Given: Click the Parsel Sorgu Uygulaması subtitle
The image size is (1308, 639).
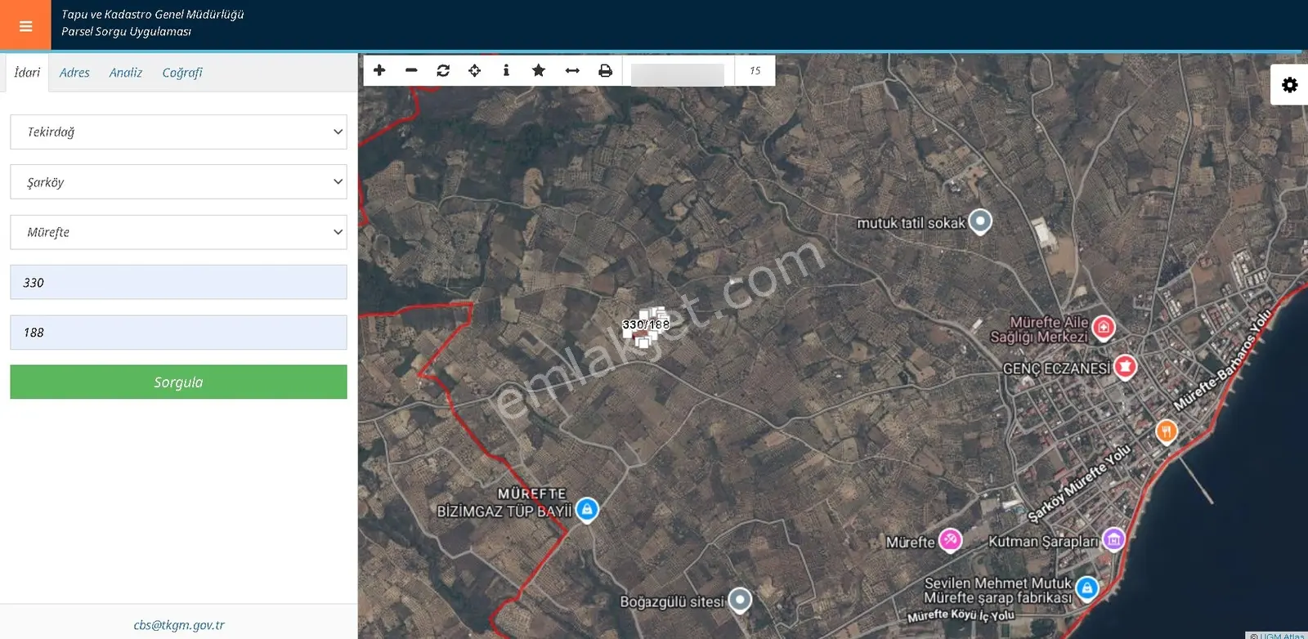Looking at the screenshot, I should [126, 32].
